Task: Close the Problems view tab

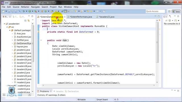Action: 51,91
